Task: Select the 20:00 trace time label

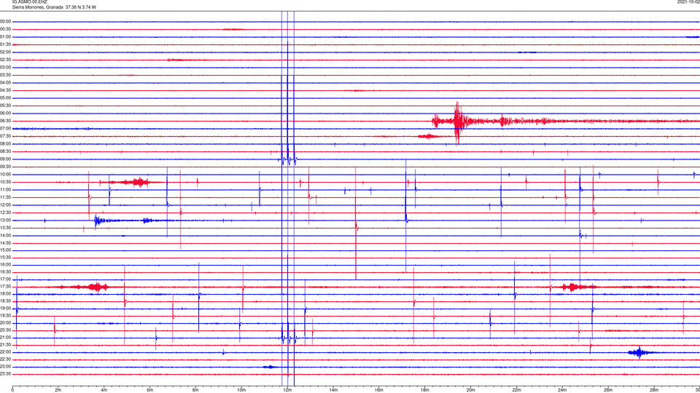Action: (6, 323)
